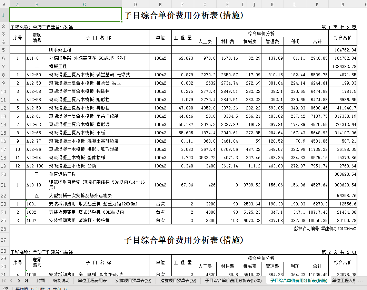Click the selected empty cell A1
This screenshot has width=367, height=290.
tap(66, 15)
